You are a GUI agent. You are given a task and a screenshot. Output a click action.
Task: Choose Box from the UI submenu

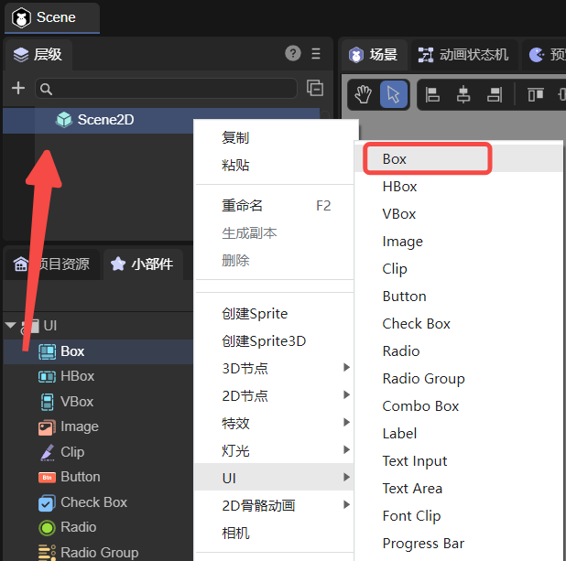[x=395, y=158]
